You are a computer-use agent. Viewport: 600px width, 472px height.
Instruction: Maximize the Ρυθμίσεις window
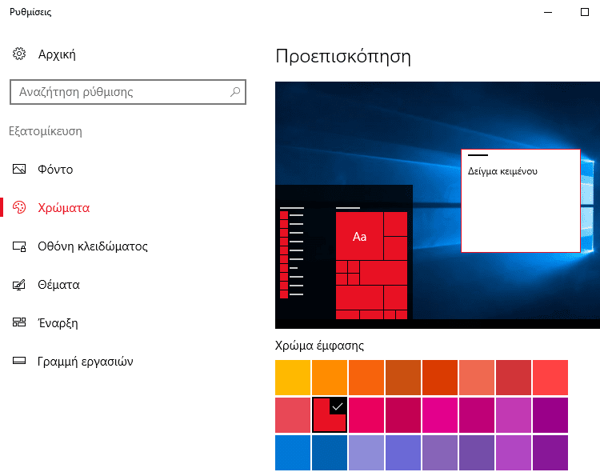[585, 12]
